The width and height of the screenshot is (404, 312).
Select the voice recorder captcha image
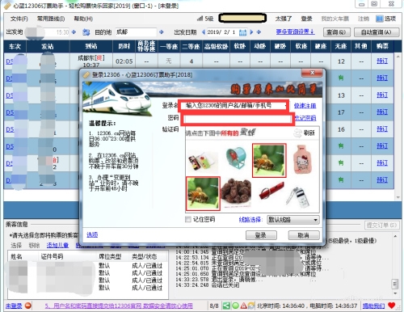(x=299, y=197)
